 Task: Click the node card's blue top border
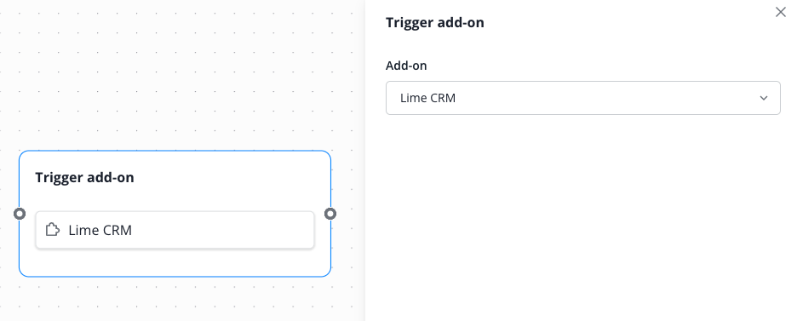pos(175,151)
